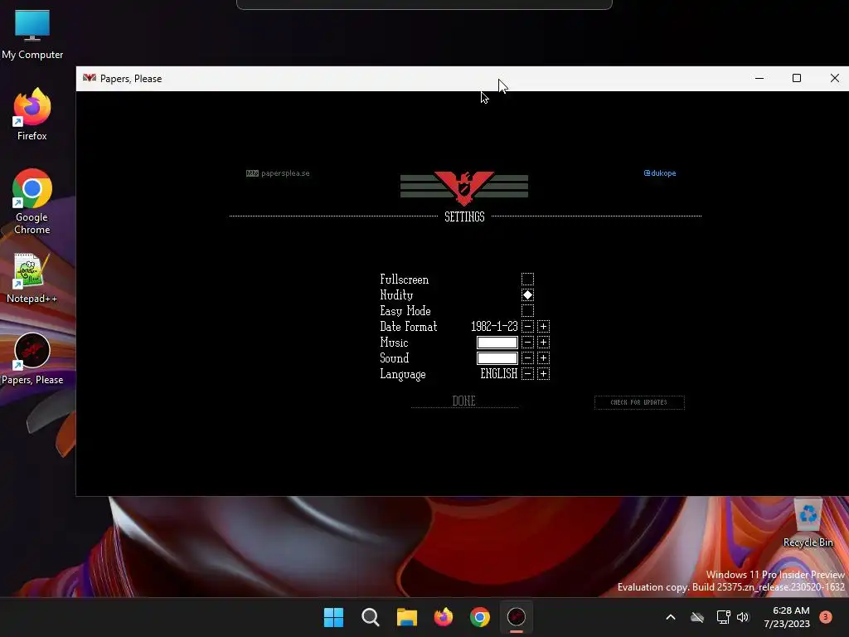Open the papersplea.se website link

(278, 173)
